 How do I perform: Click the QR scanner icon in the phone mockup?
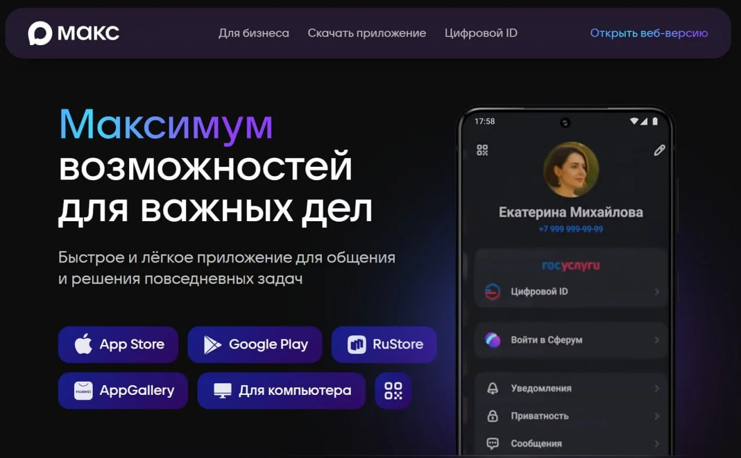click(483, 150)
